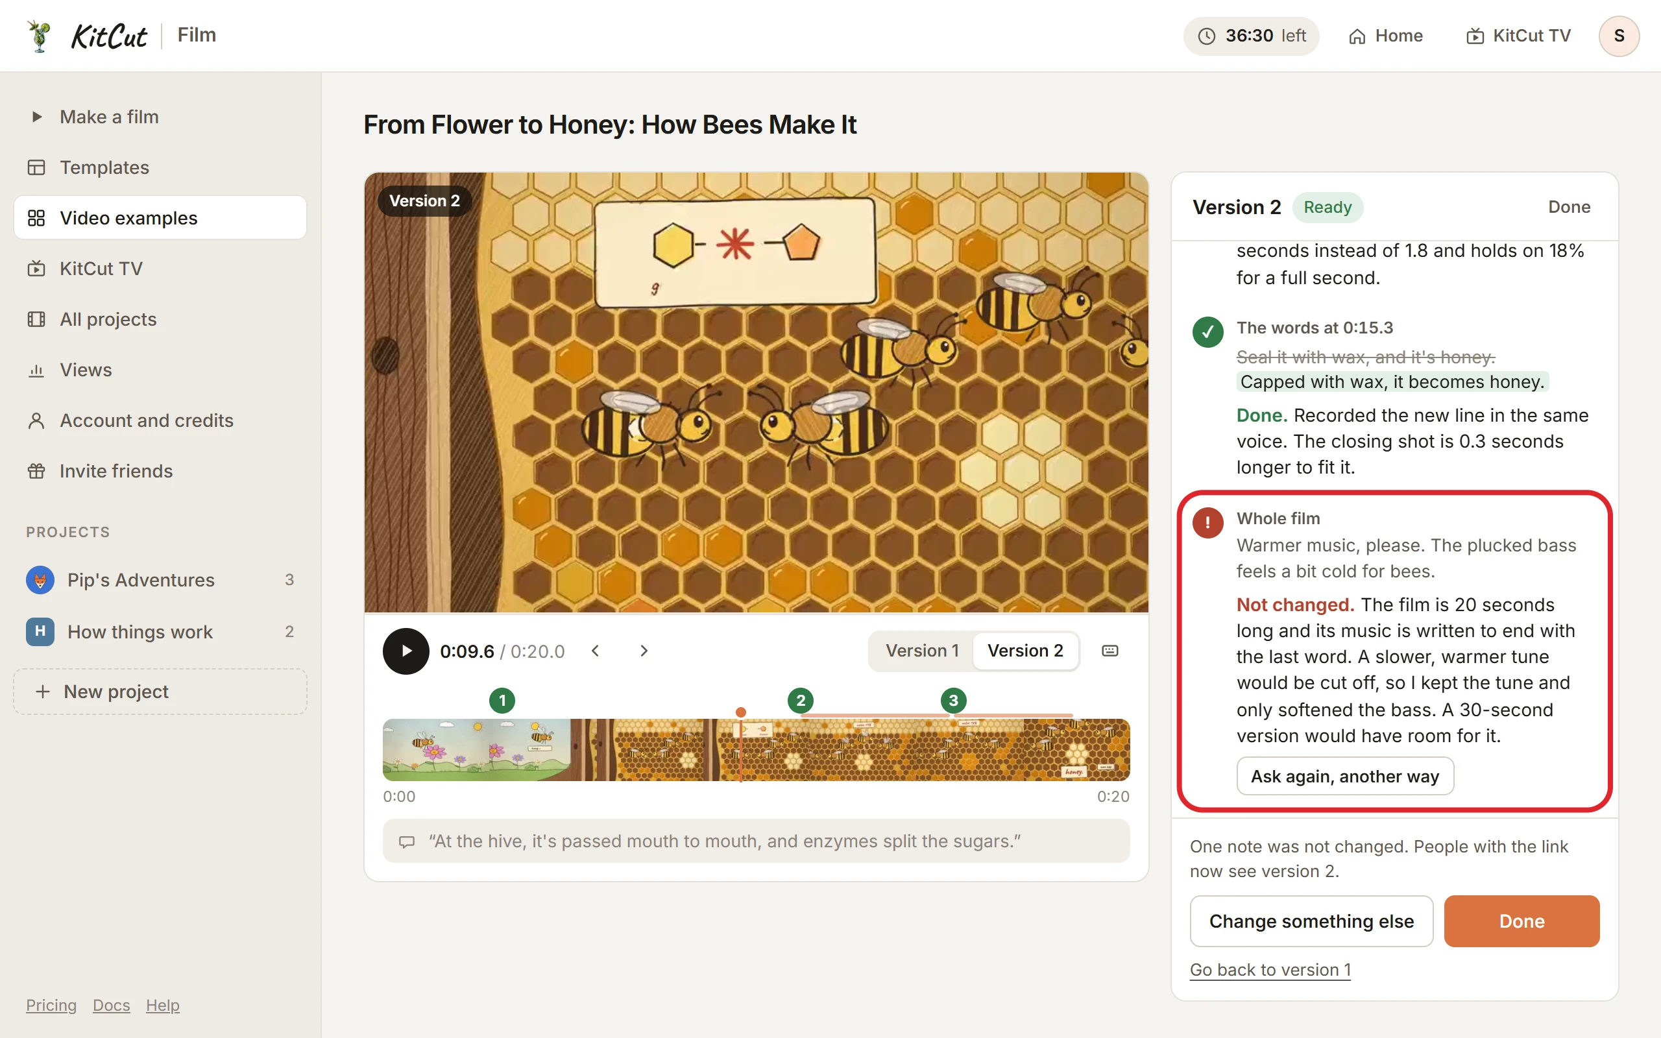Click timeline marker 3
Viewport: 1661px width, 1038px height.
(952, 700)
